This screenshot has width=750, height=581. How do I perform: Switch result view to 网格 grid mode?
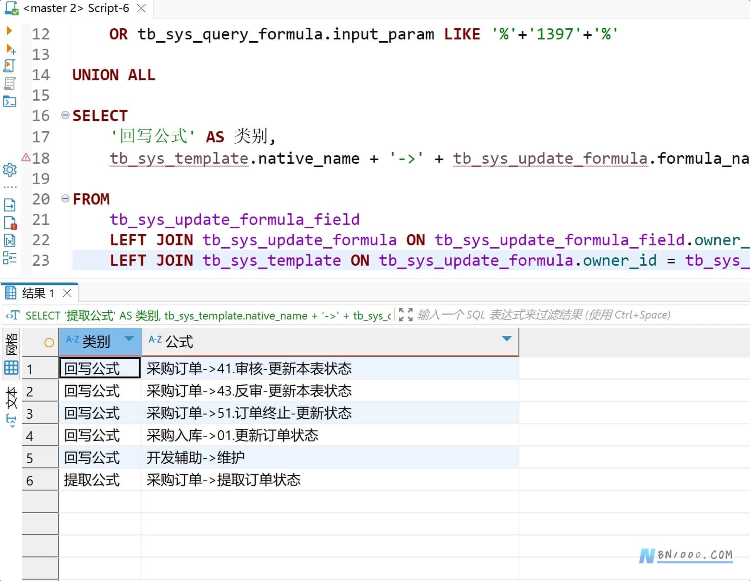coord(11,355)
